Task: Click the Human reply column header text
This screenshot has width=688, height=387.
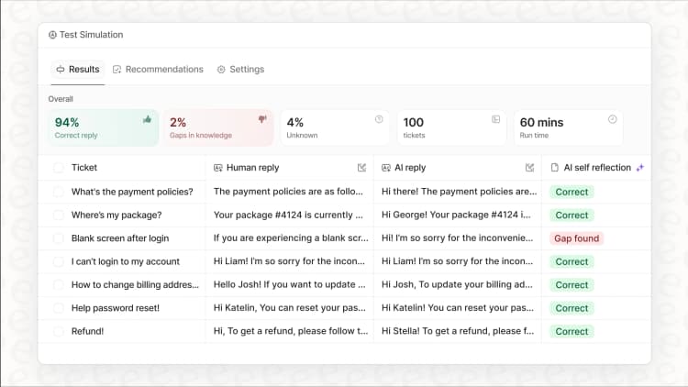Action: (253, 168)
